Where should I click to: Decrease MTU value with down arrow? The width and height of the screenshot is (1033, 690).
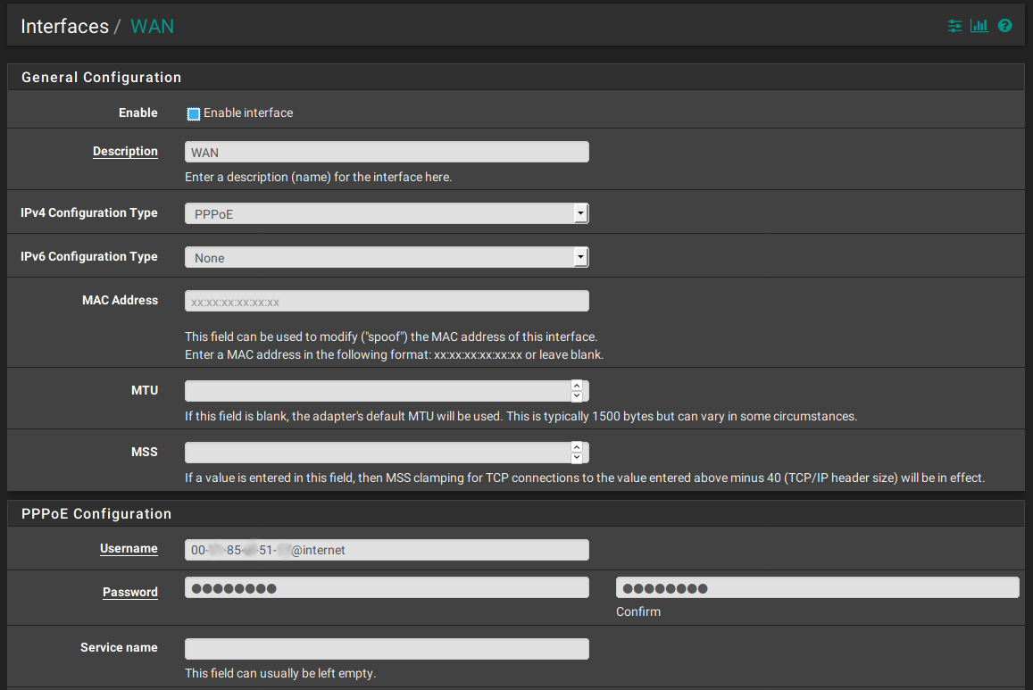coord(577,396)
